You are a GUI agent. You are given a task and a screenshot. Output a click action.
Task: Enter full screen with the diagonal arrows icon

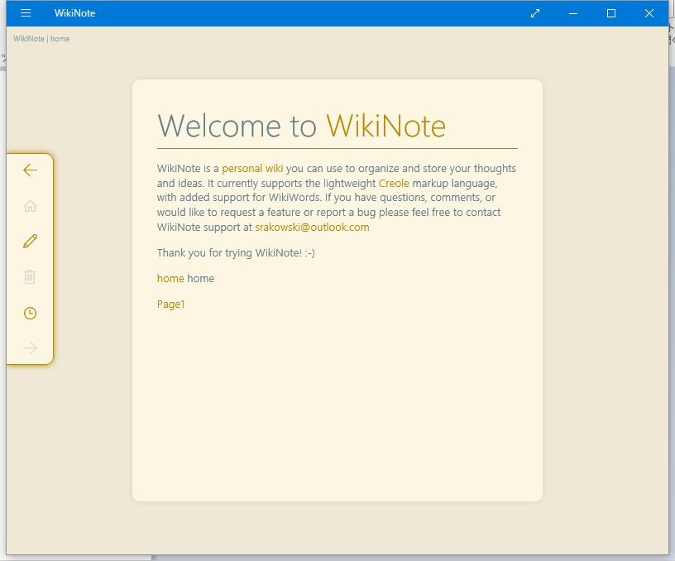535,13
